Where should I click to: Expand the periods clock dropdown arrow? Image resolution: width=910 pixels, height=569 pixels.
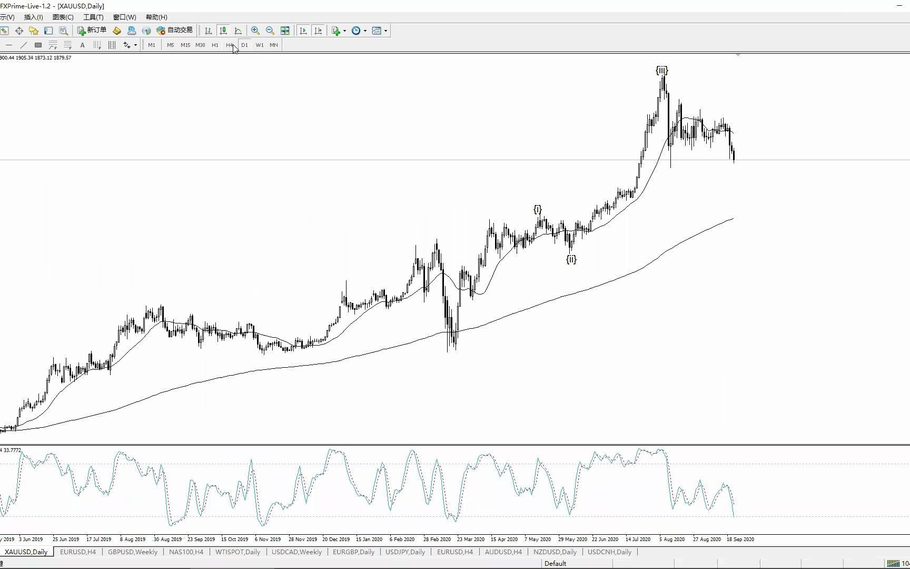click(365, 31)
